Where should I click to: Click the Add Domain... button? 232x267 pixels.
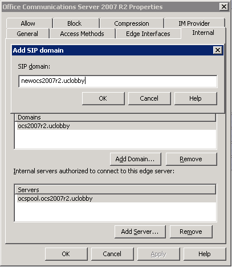[x=136, y=159]
